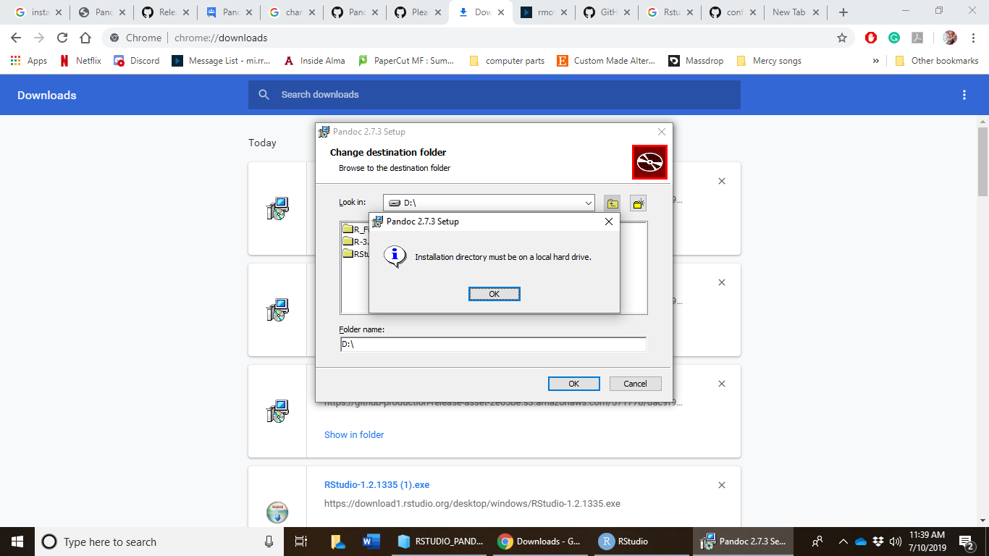Remove RStudio-1.2.1335 (1).exe from the downloads list

721,485
